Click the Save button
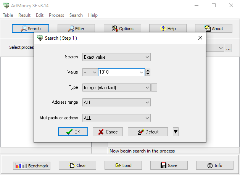Image resolution: width=240 pixels, height=175 pixels. tap(169, 165)
